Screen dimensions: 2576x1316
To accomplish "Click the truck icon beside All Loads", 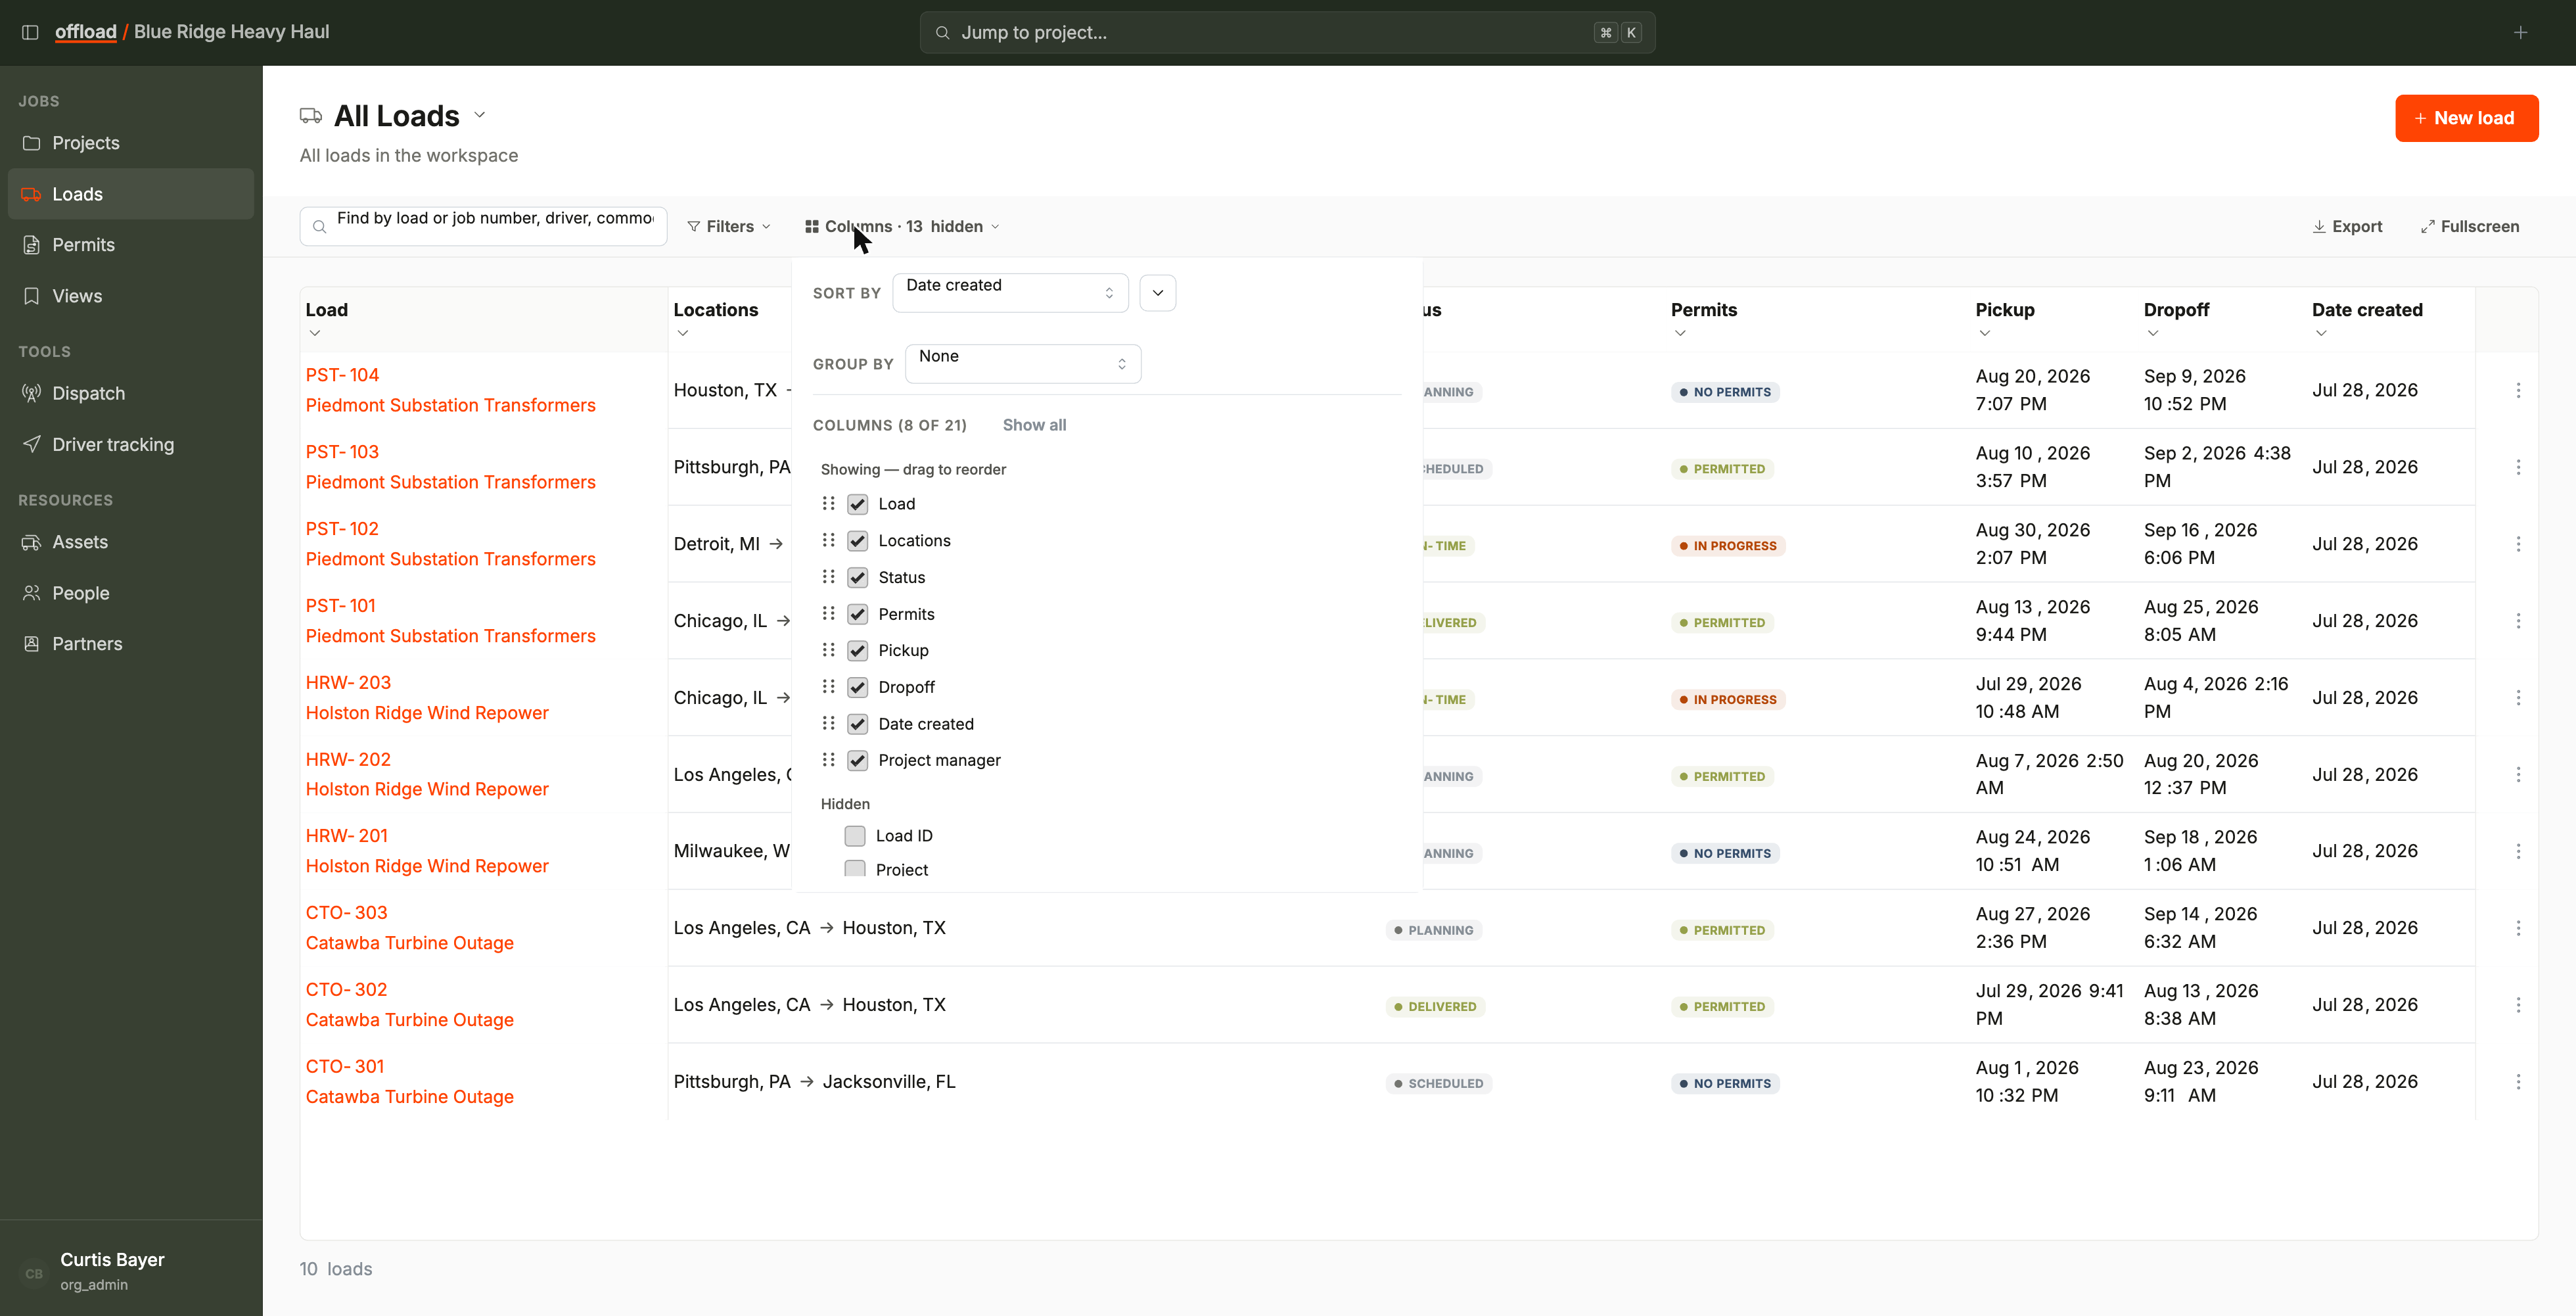I will 311,116.
